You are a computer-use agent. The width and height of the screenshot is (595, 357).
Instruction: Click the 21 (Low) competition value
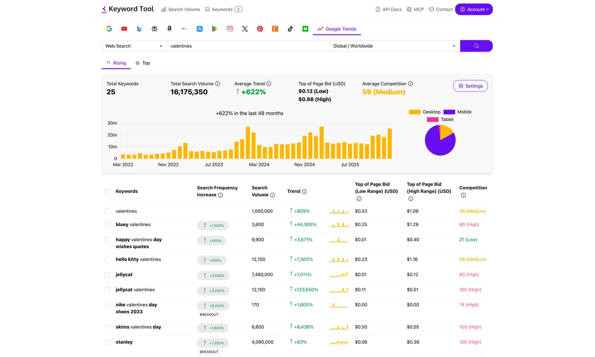point(468,239)
